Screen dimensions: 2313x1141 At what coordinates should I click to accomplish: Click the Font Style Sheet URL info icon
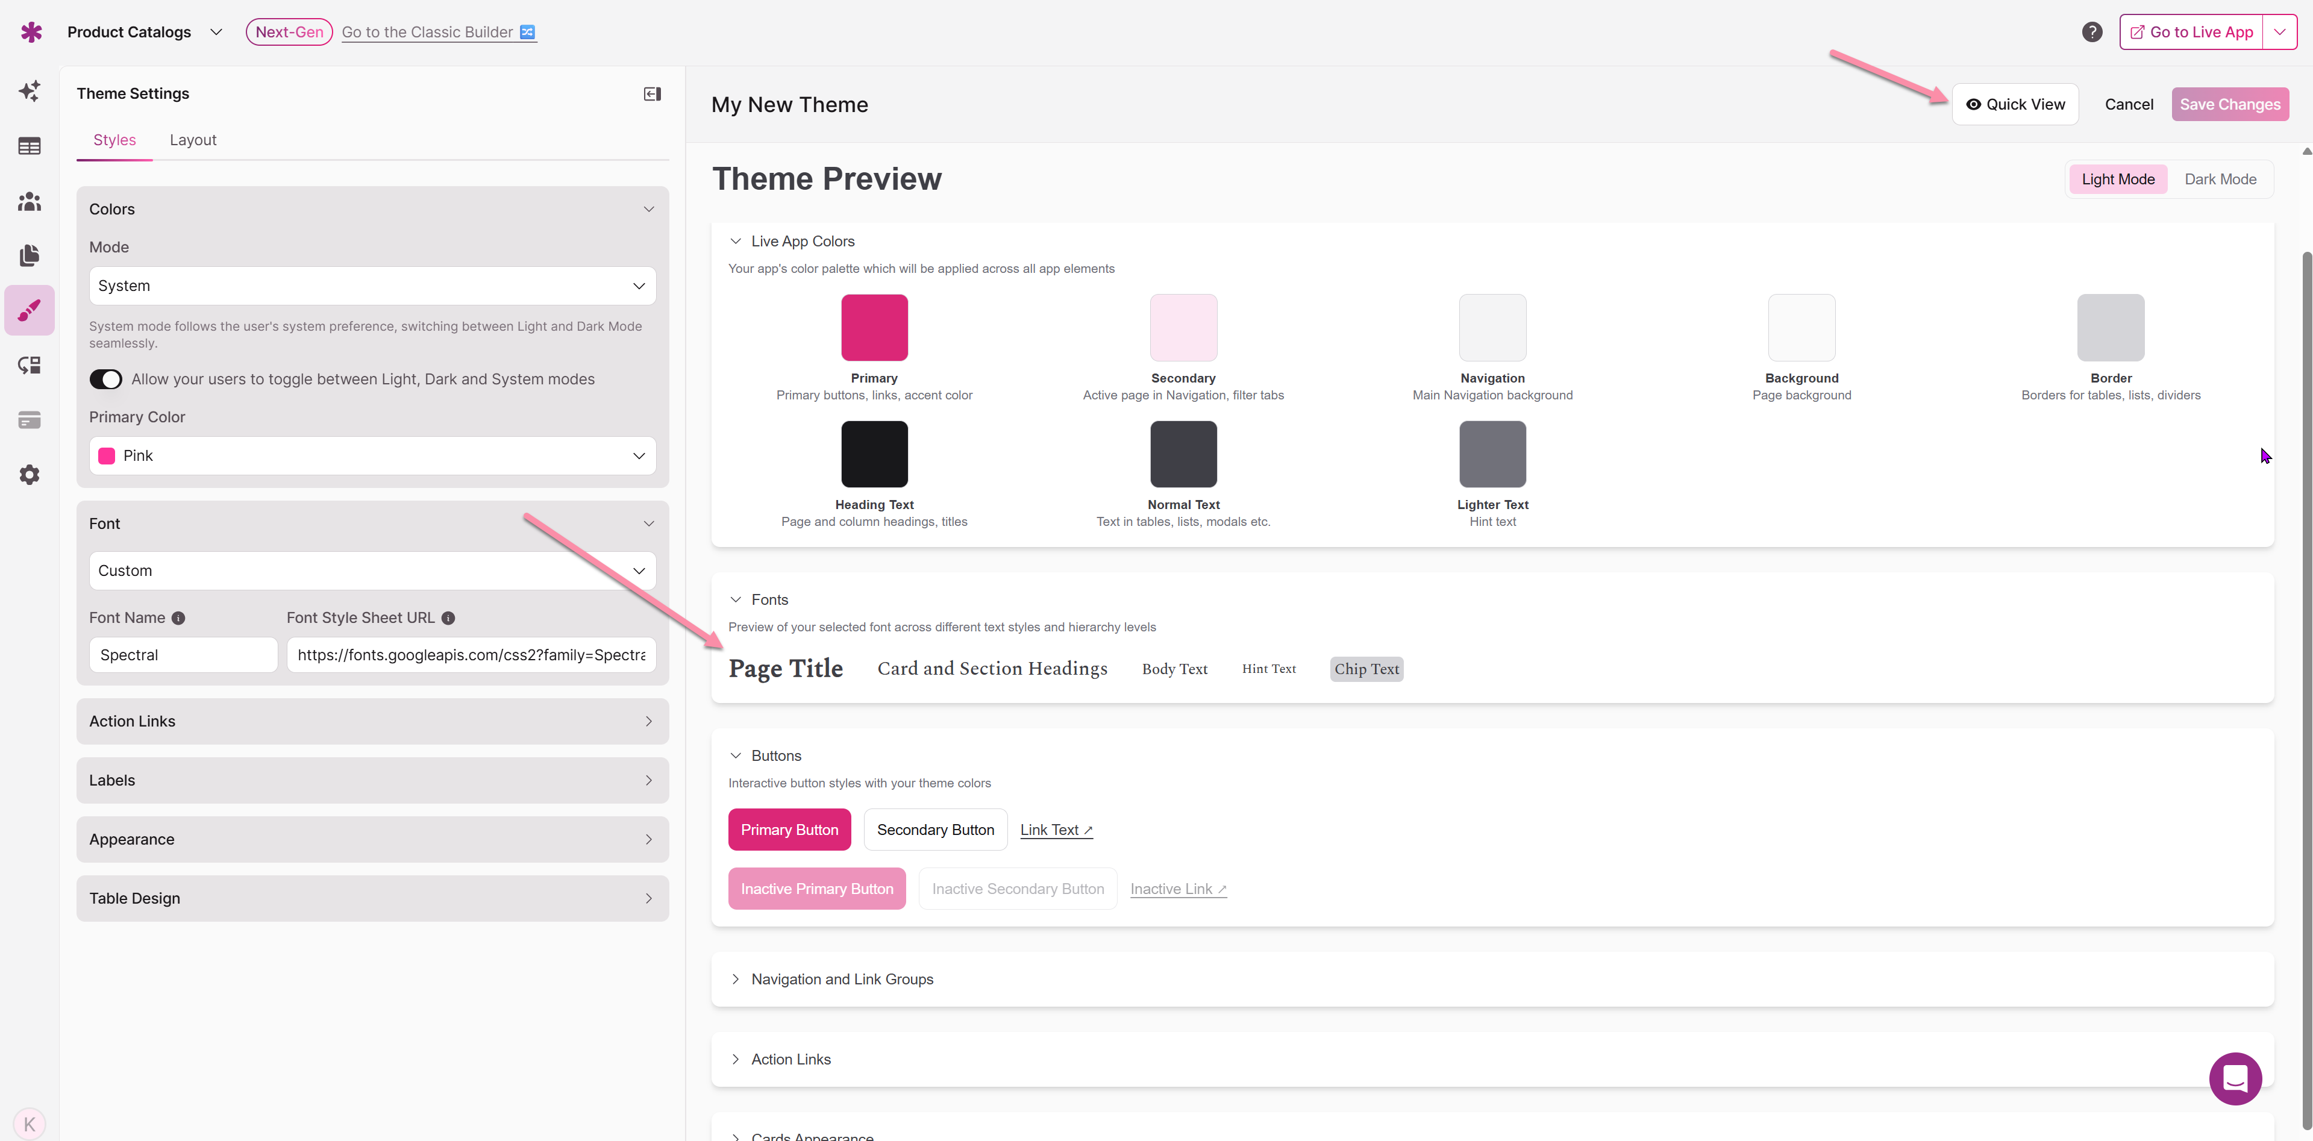448,617
